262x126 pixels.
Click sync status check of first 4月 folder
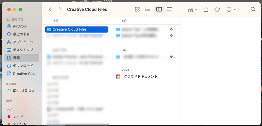click(171, 29)
